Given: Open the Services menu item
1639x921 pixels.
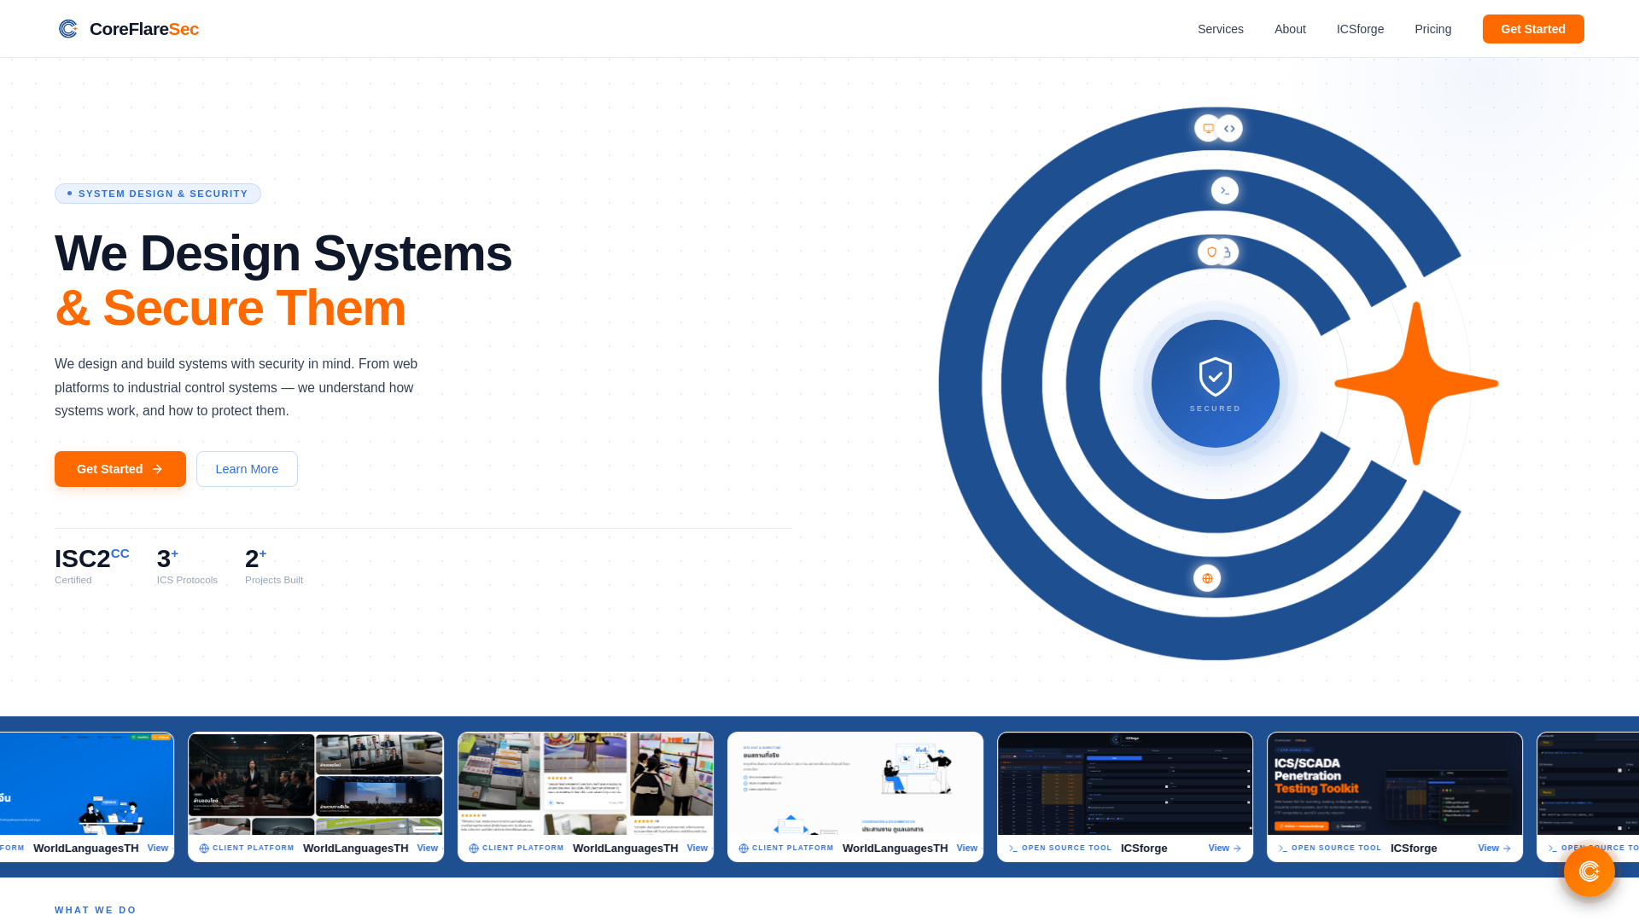Looking at the screenshot, I should [1220, 29].
